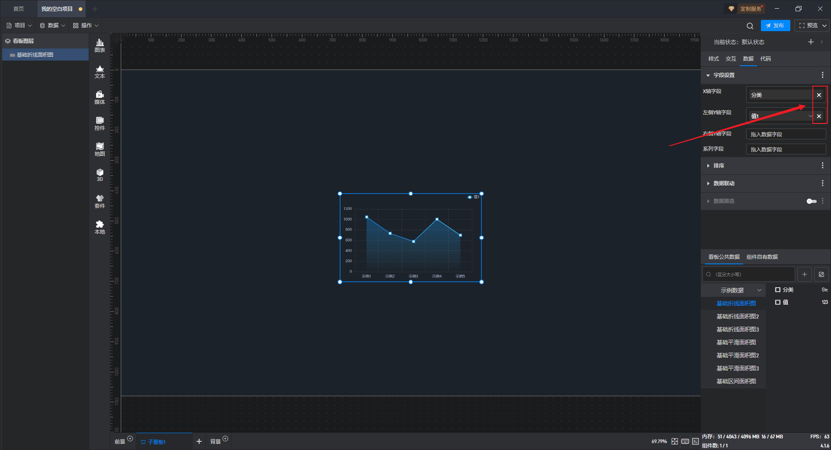Select the 基础平滑面积图 dataset

(736, 343)
